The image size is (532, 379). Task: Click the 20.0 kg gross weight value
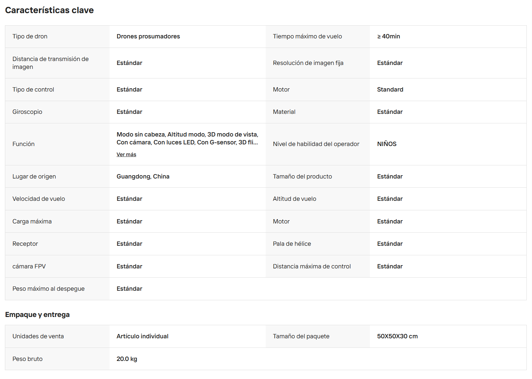point(127,359)
